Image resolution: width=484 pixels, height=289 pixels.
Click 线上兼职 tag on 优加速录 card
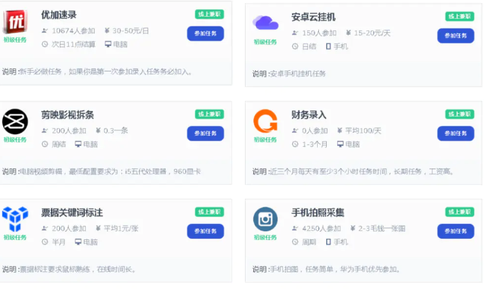pos(209,14)
